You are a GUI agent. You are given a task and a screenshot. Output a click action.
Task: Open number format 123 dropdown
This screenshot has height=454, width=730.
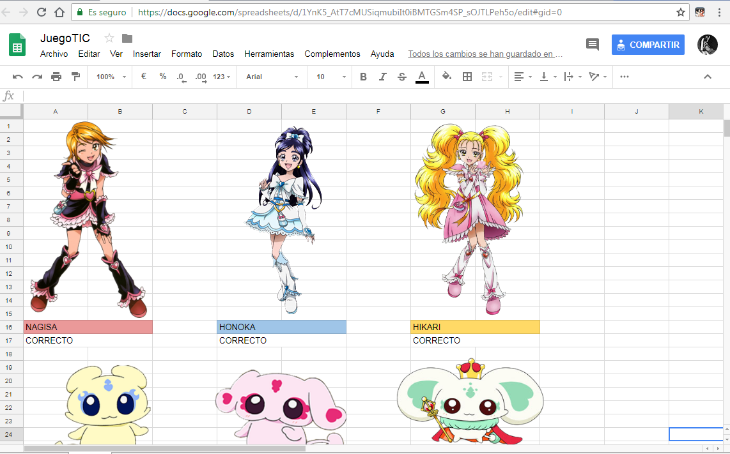pos(222,77)
